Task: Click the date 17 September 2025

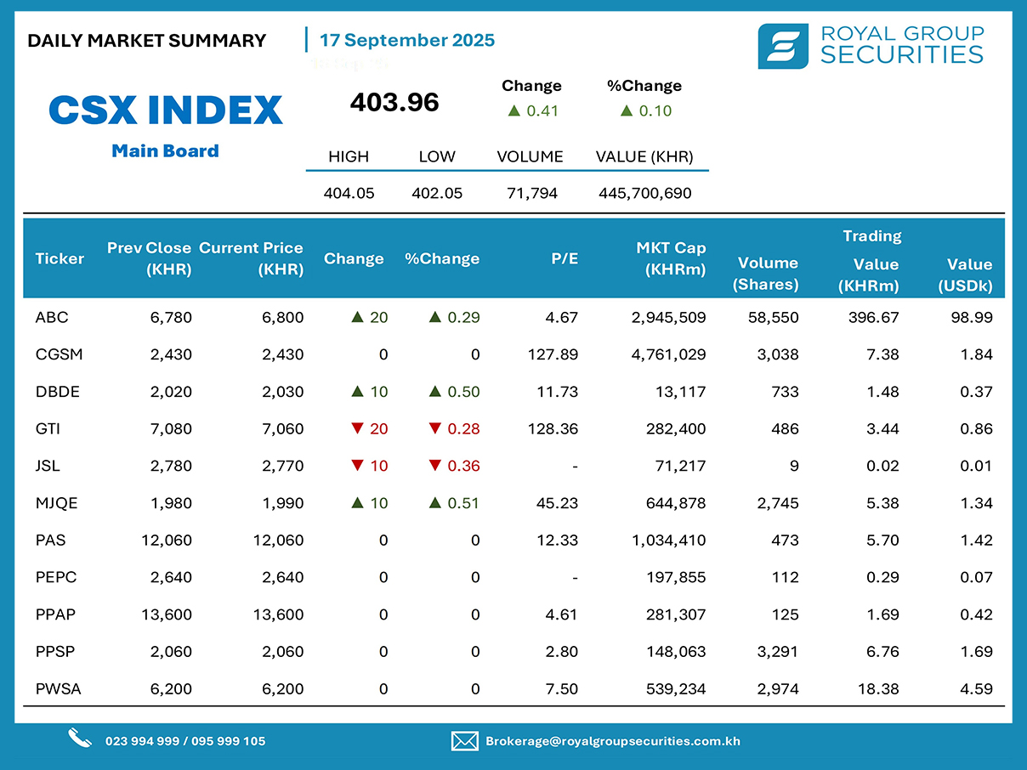Action: pos(407,40)
